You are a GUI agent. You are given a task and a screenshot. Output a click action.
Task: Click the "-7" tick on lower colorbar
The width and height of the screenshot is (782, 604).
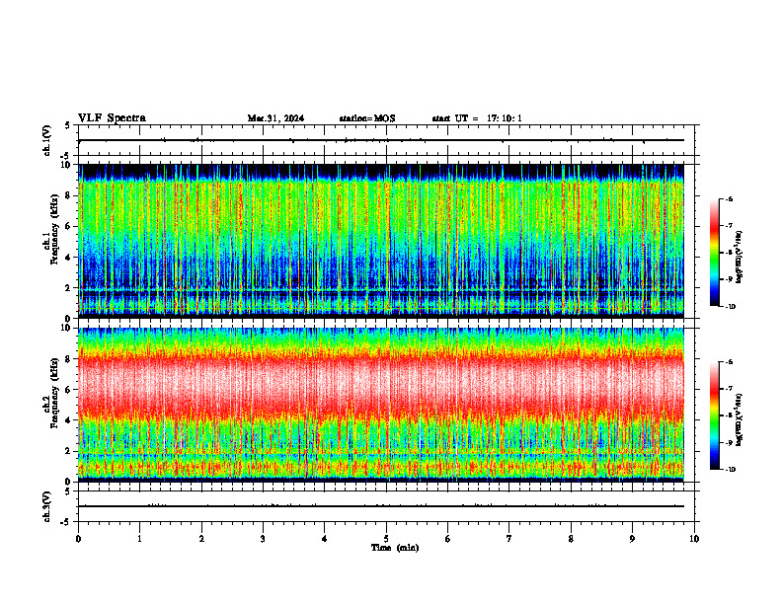click(729, 389)
